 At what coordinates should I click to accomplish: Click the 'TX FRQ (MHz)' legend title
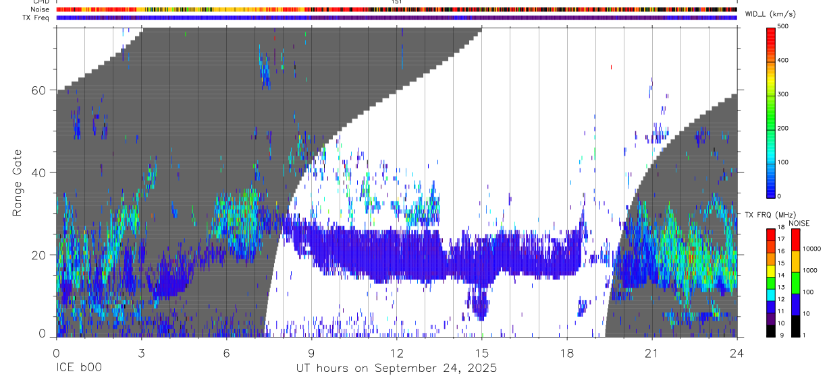coord(769,215)
